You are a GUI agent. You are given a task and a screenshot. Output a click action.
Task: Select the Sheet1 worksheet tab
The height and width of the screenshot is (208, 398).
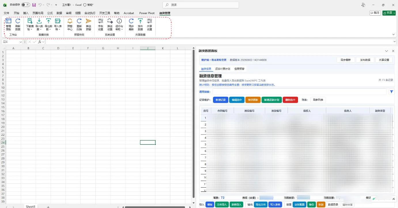tap(31, 207)
